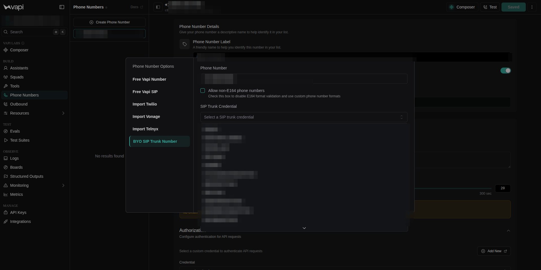The height and width of the screenshot is (270, 541).
Task: Click the Monitoring warning triangle icon
Action: click(6, 185)
